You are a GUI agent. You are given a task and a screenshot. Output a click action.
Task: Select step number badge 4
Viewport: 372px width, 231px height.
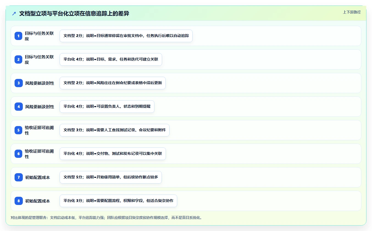click(x=18, y=107)
